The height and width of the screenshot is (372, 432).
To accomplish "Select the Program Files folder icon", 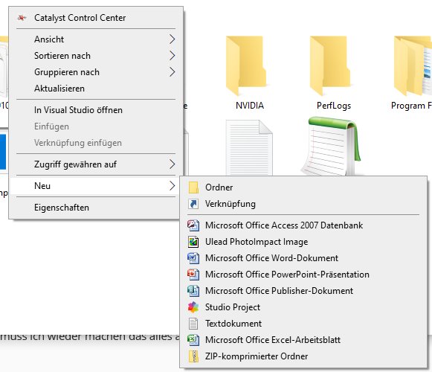I will pyautogui.click(x=413, y=65).
